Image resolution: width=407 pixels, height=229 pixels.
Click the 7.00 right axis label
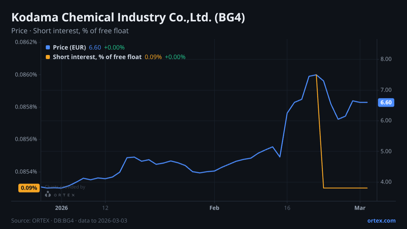(386, 90)
